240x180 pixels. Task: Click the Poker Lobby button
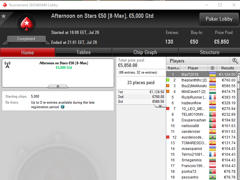(x=219, y=19)
